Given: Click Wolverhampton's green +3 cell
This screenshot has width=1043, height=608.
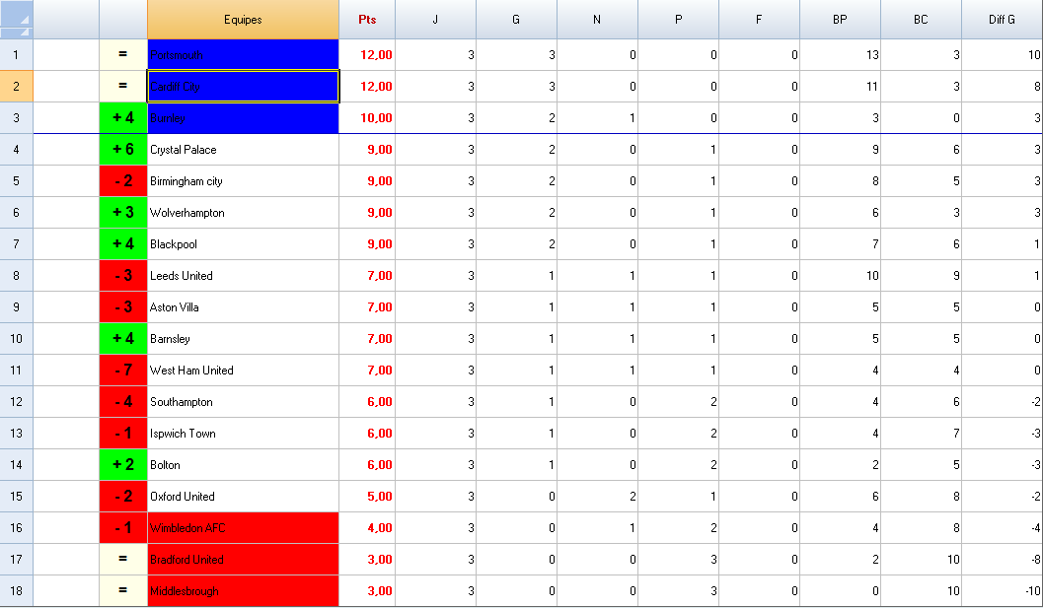Looking at the screenshot, I should coord(123,213).
